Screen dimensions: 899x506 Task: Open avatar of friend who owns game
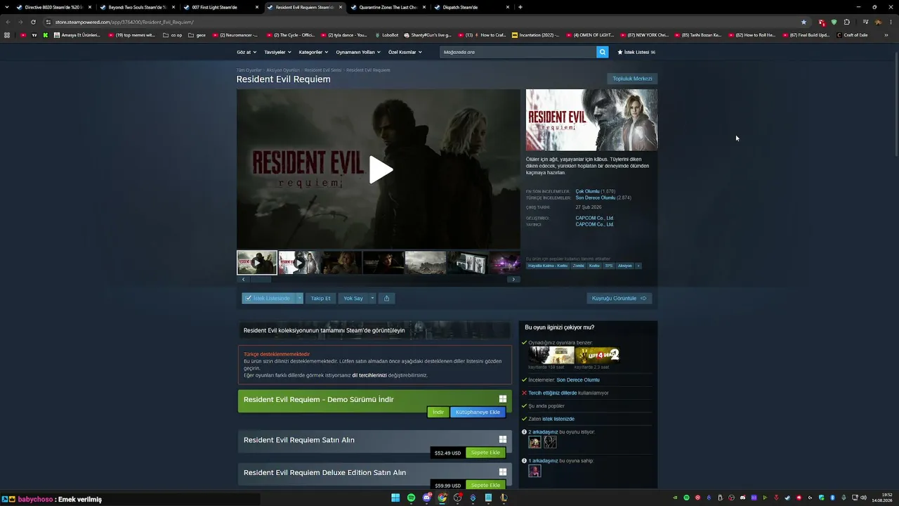[x=534, y=471]
